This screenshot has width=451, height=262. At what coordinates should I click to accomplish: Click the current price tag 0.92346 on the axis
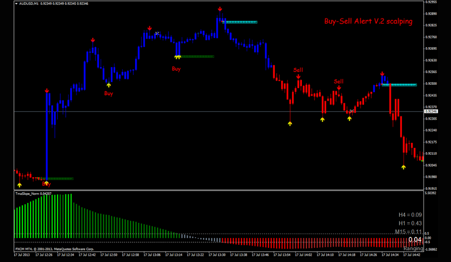click(x=431, y=111)
